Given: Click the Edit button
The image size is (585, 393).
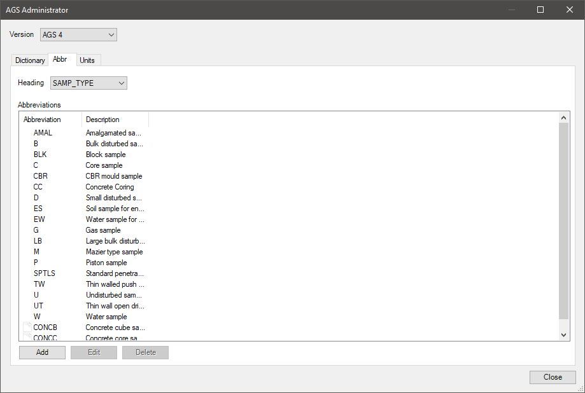Looking at the screenshot, I should tap(94, 352).
